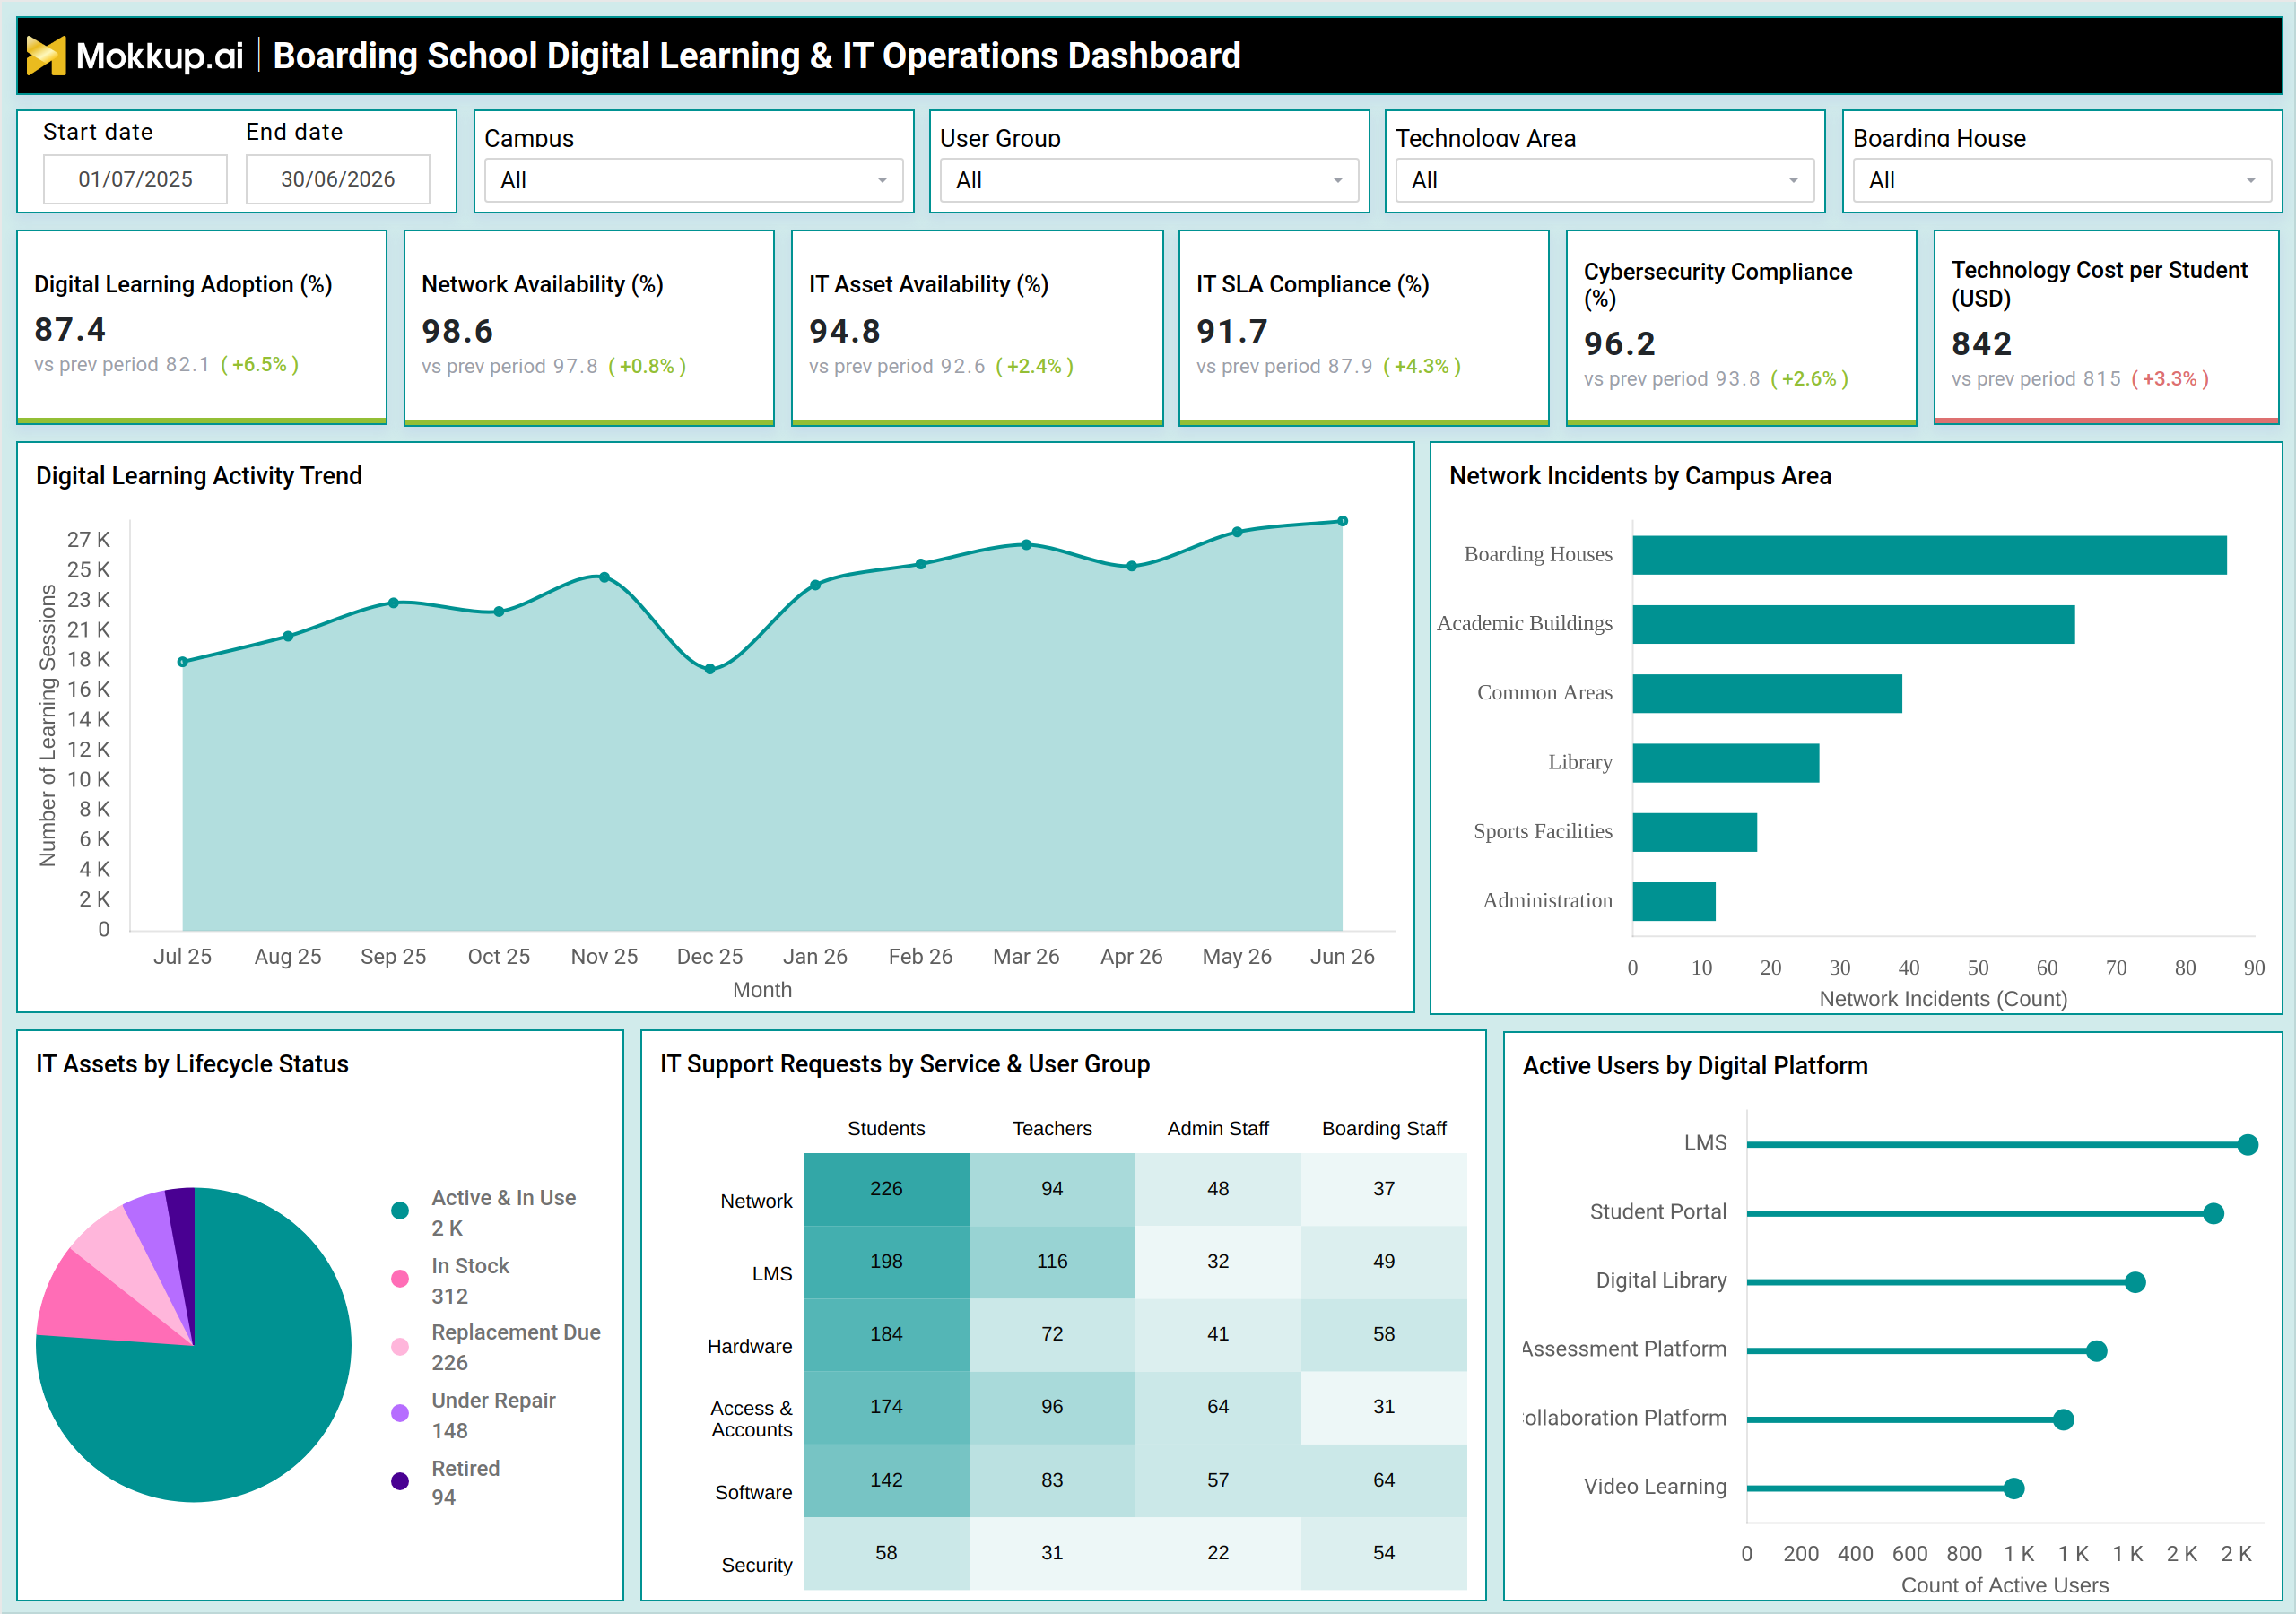
Task: Click the Mar 26 data point on trend line
Action: tap(1026, 545)
